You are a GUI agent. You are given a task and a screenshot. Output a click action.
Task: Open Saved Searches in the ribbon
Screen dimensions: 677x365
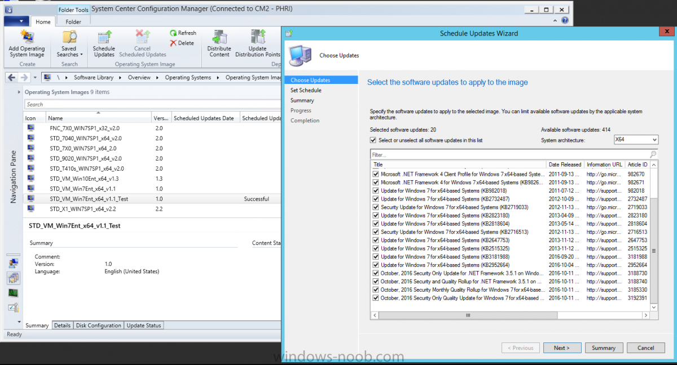pyautogui.click(x=69, y=43)
